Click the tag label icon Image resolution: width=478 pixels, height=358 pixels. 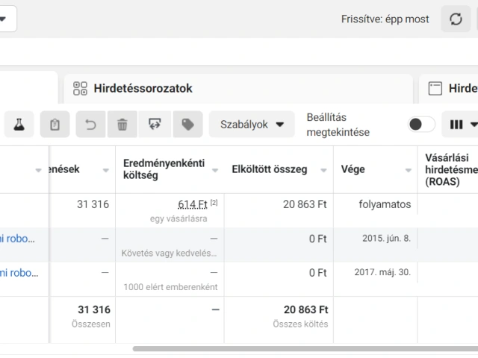pos(187,125)
